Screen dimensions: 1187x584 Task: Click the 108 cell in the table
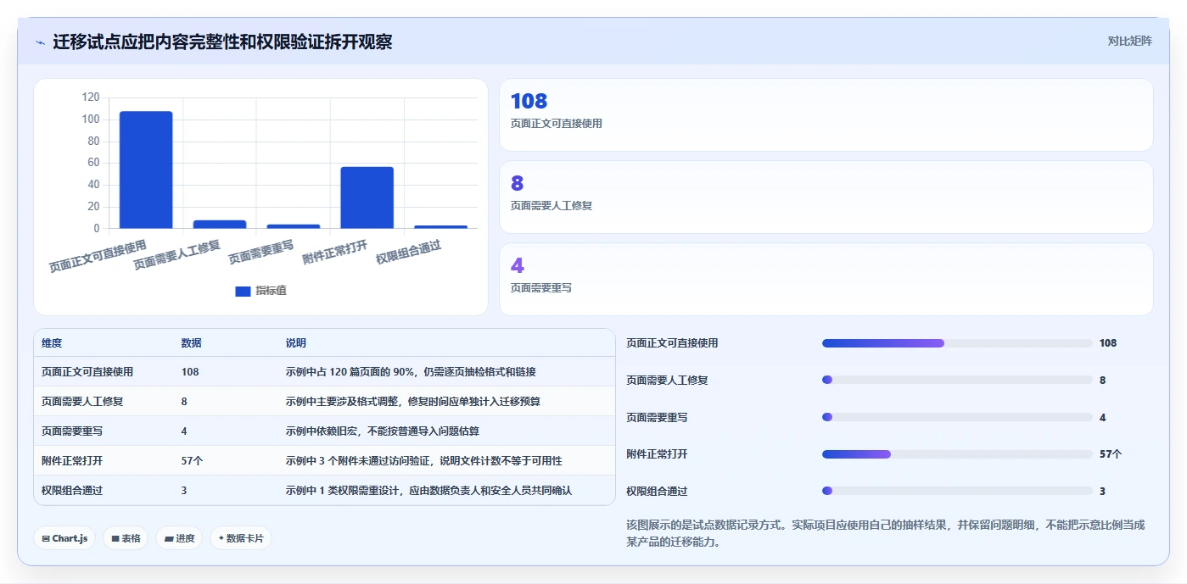190,371
